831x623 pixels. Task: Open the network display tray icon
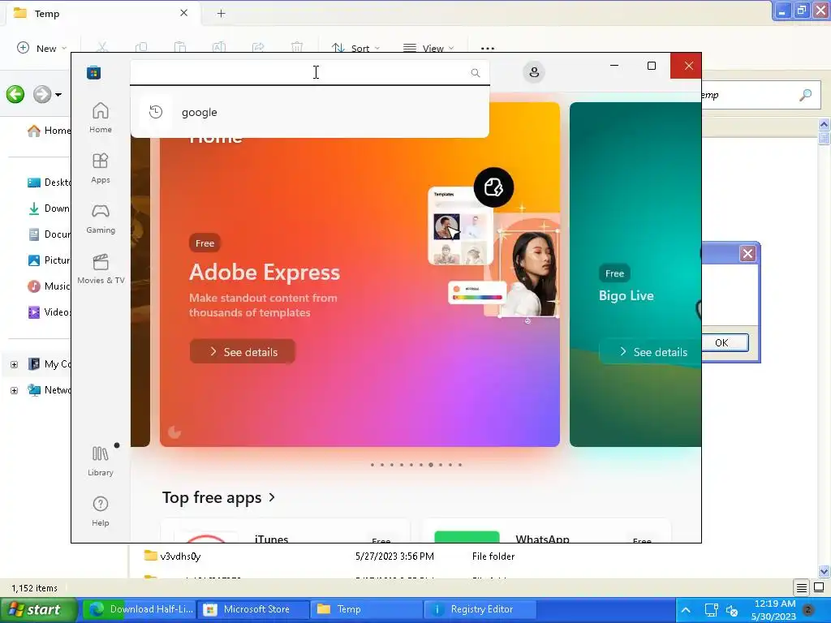coord(711,610)
